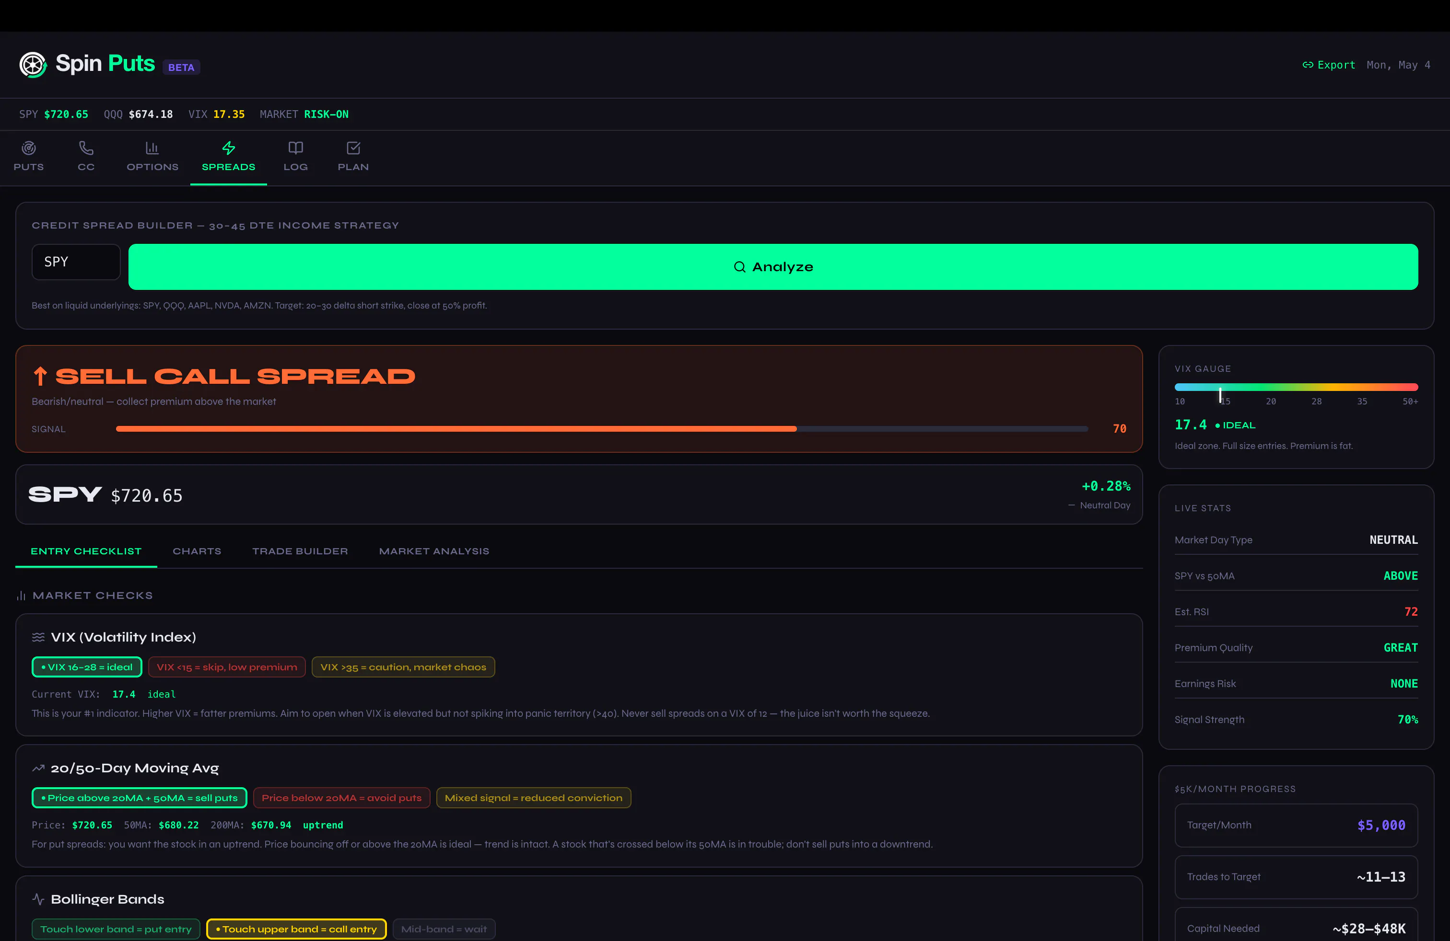Click the Bollinger Bands pulse icon

(38, 899)
